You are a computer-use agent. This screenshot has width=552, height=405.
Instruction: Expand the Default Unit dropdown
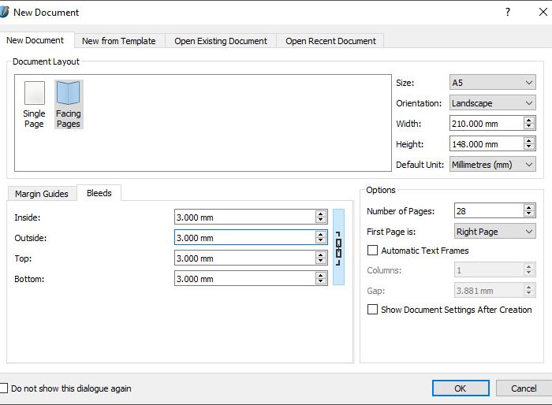pyautogui.click(x=492, y=165)
